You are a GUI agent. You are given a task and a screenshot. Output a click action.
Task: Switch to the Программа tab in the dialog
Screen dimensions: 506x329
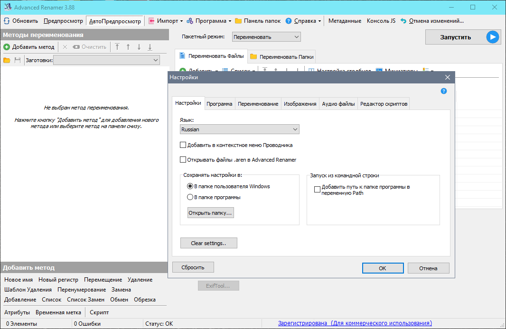click(x=219, y=104)
